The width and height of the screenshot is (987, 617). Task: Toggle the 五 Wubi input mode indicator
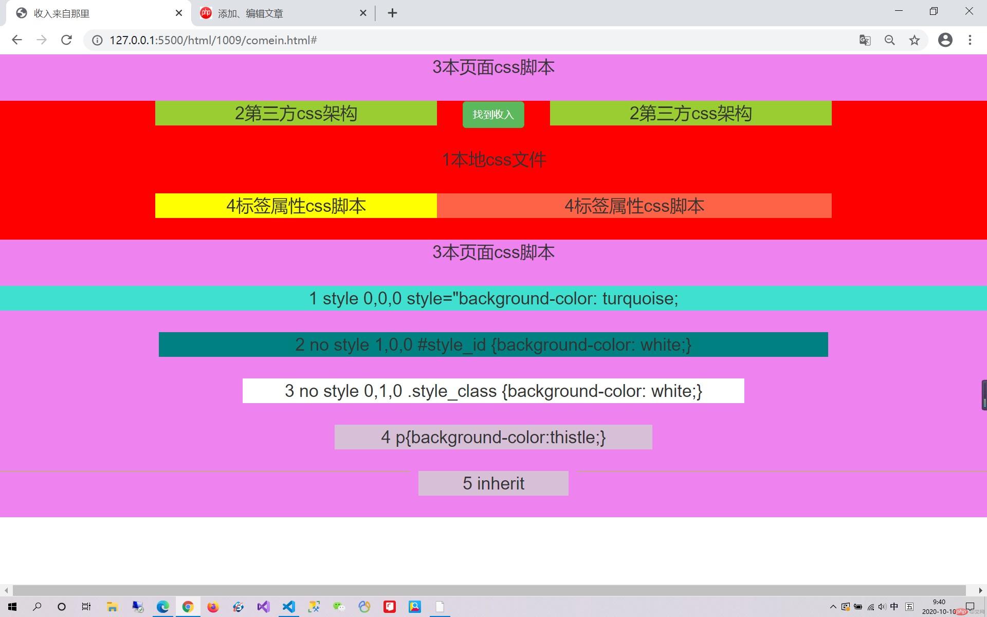click(909, 607)
